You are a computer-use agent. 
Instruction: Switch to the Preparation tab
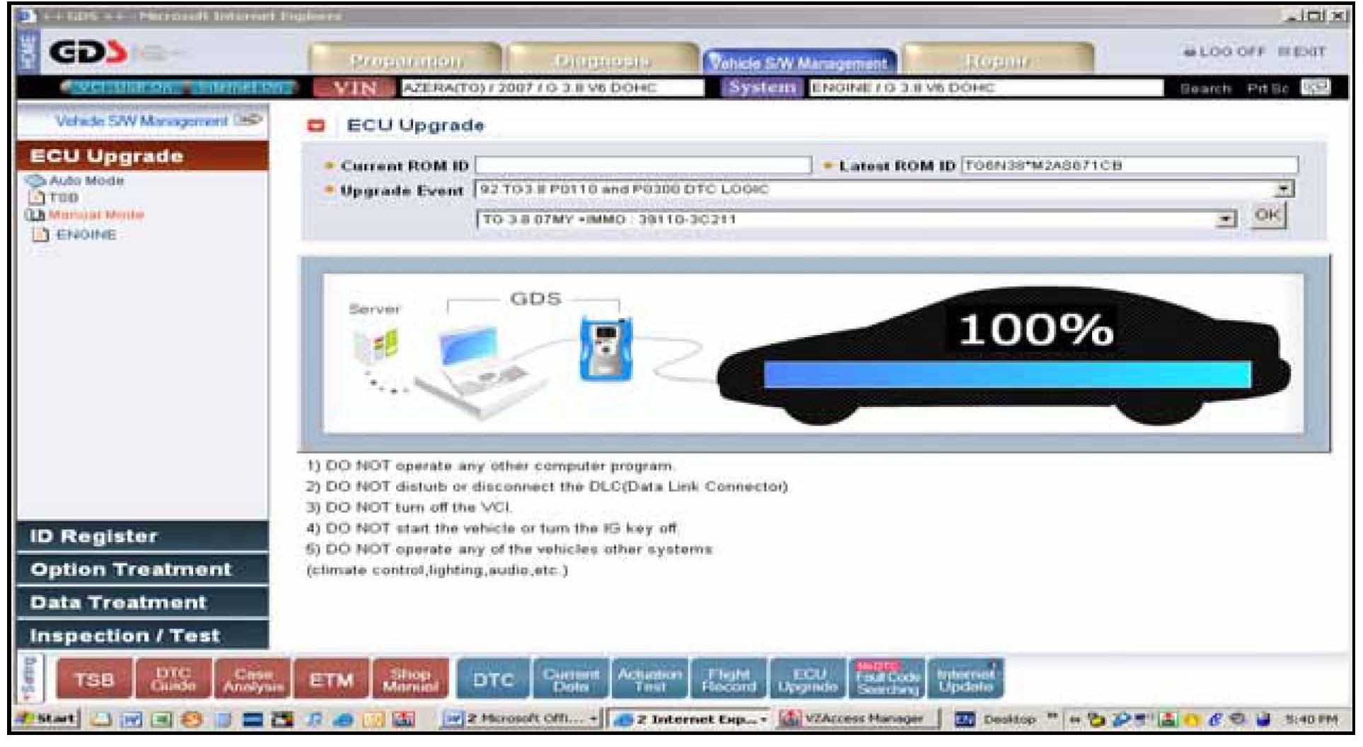(405, 61)
